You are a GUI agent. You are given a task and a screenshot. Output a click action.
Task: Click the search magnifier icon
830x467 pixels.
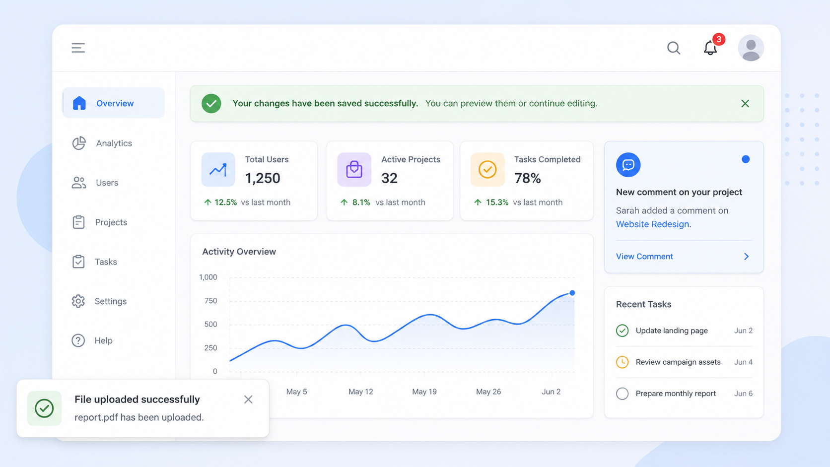click(x=674, y=48)
